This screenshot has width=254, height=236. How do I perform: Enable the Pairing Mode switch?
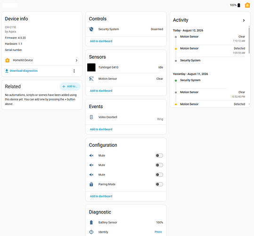(x=159, y=184)
